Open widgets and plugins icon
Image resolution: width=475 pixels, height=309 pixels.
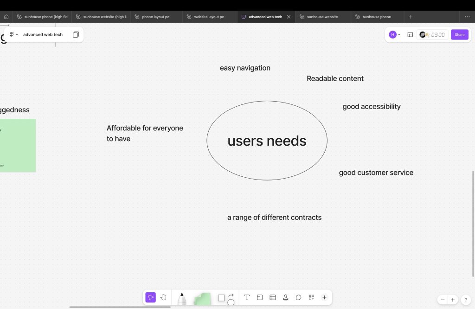(x=312, y=297)
